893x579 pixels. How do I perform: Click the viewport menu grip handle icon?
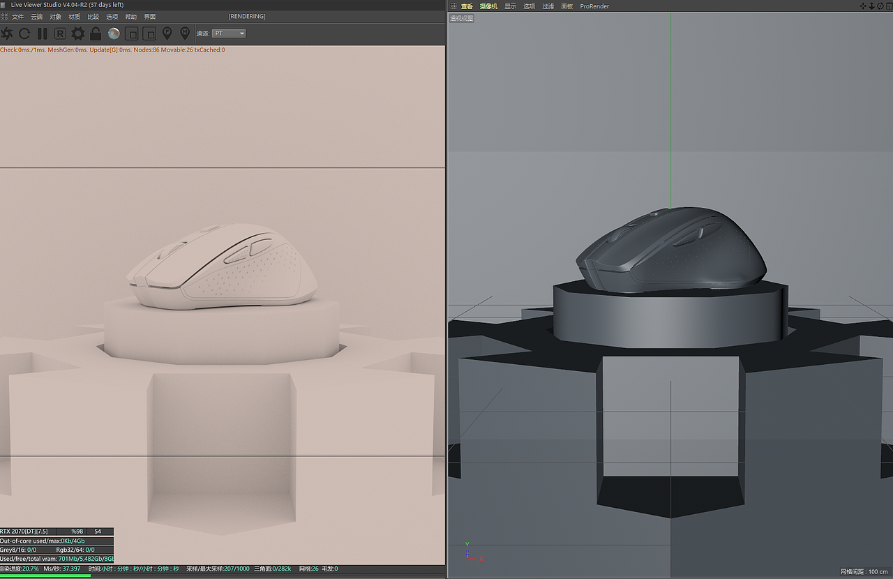[x=453, y=6]
